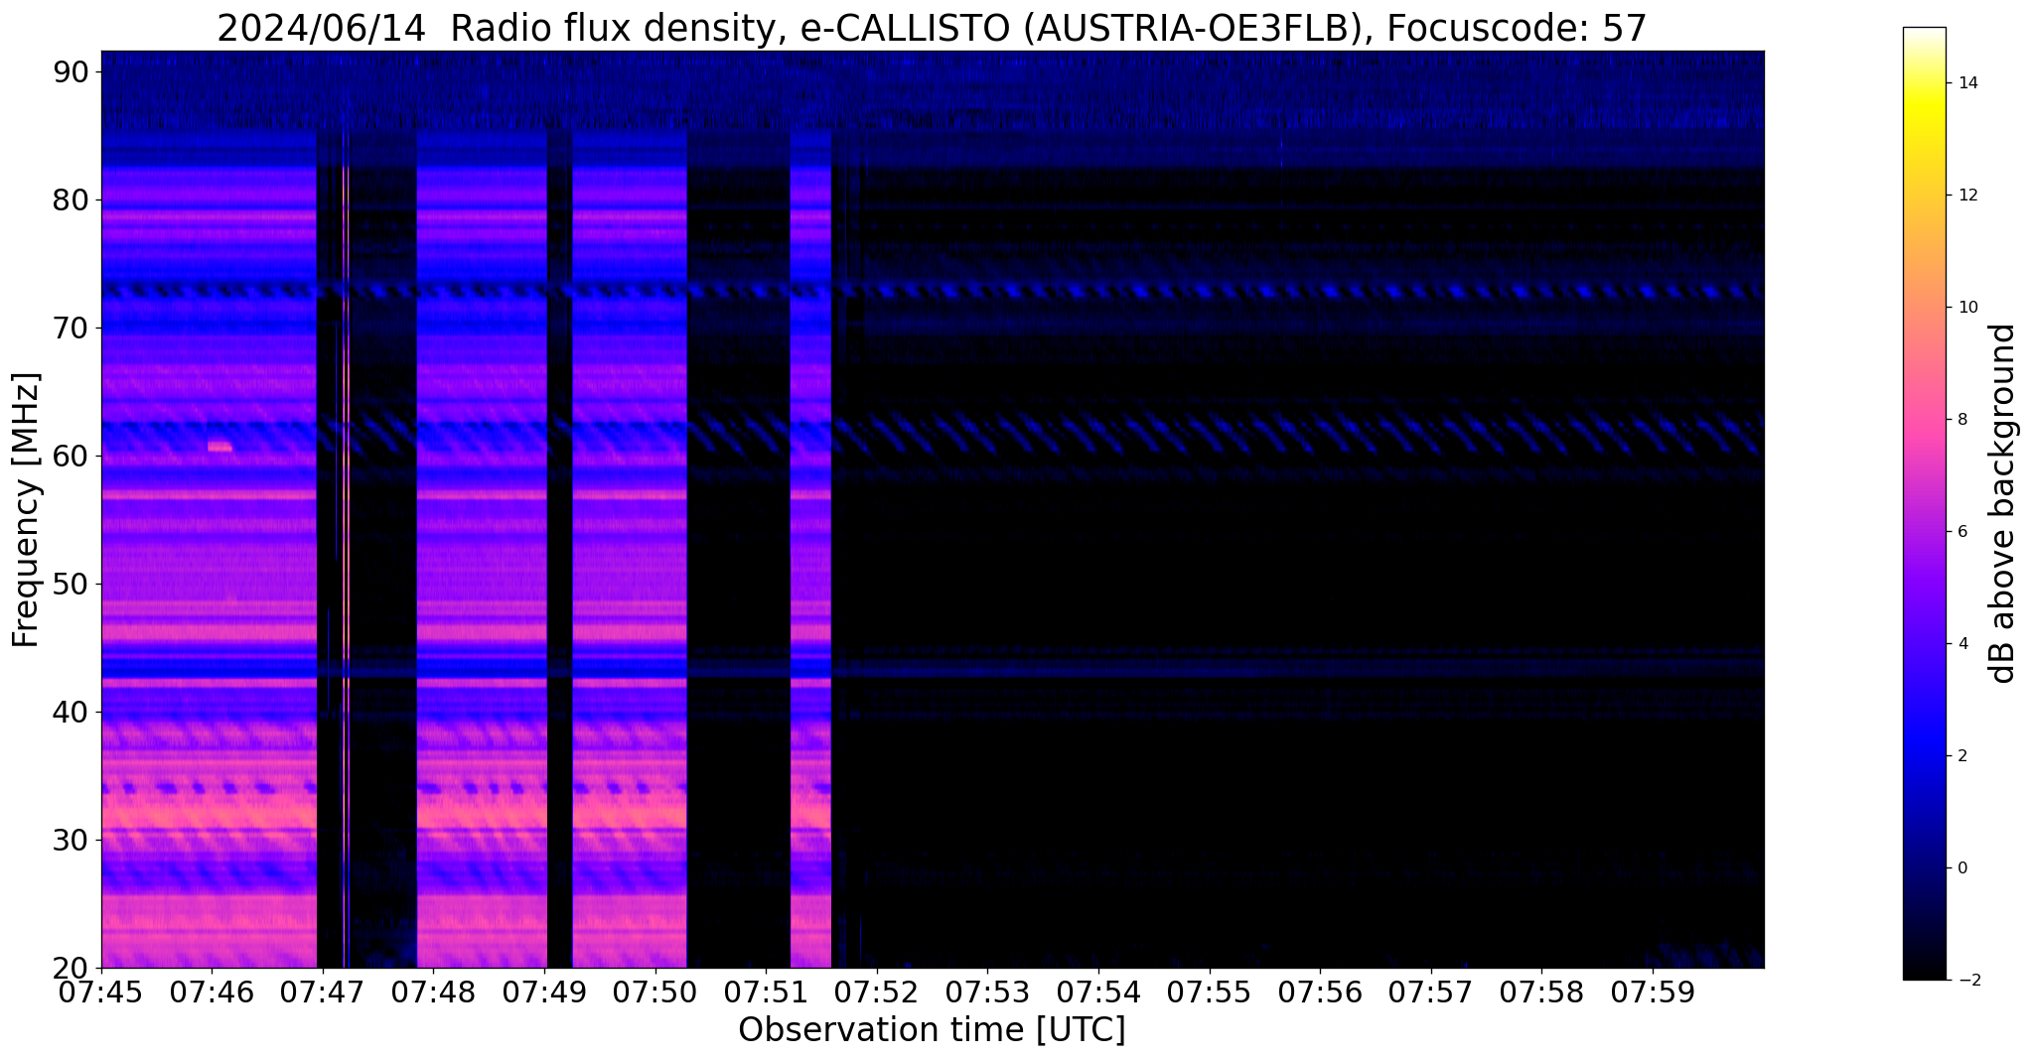Image resolution: width=2033 pixels, height=1059 pixels.
Task: Click the 07:47 time tick label
Action: point(323,992)
